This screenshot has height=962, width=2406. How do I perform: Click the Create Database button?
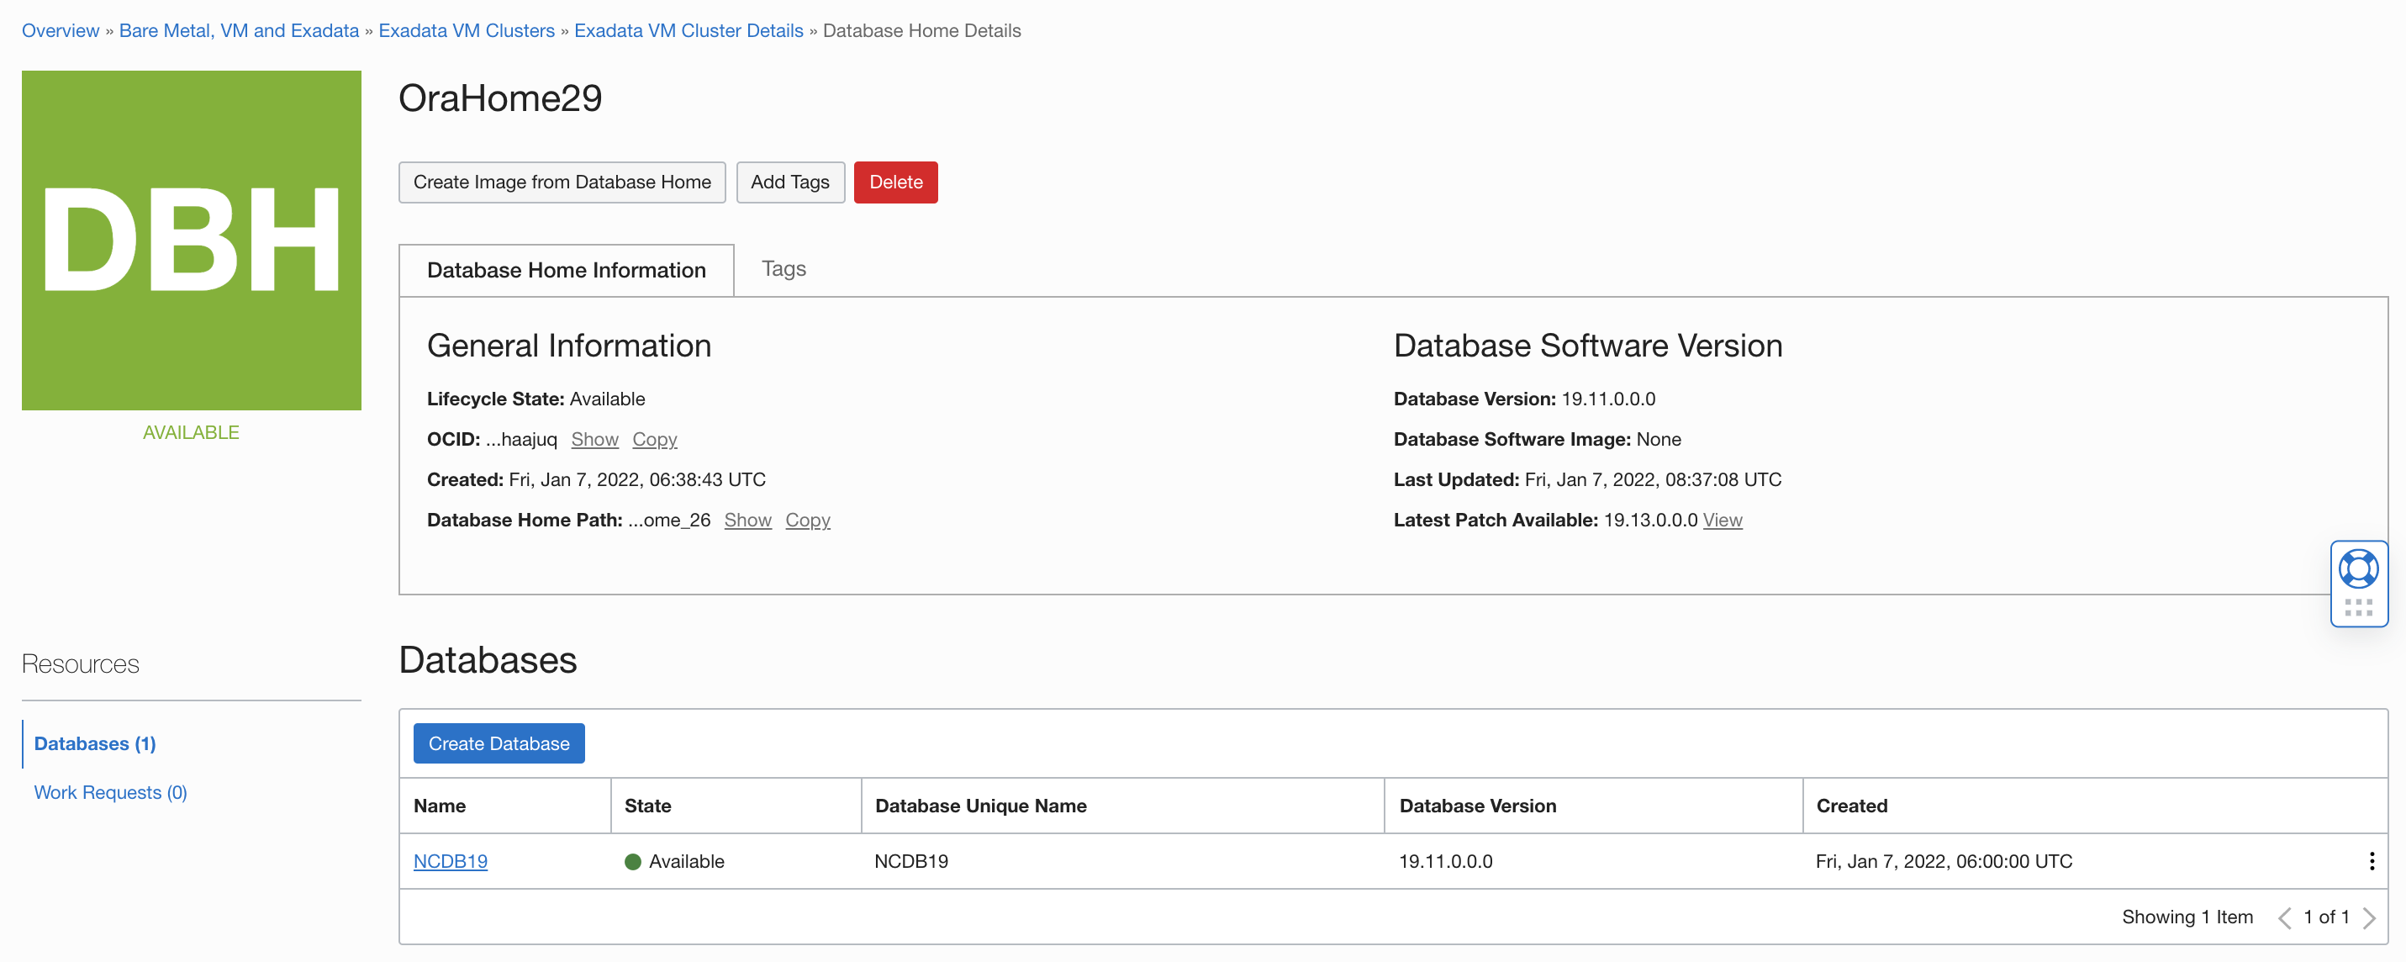tap(499, 743)
